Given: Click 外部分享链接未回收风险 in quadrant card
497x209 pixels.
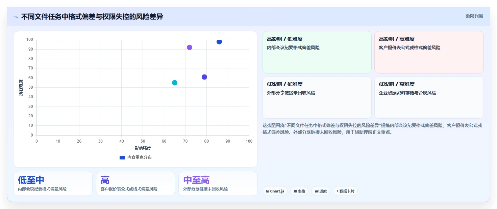Looking at the screenshot, I should click(x=291, y=93).
